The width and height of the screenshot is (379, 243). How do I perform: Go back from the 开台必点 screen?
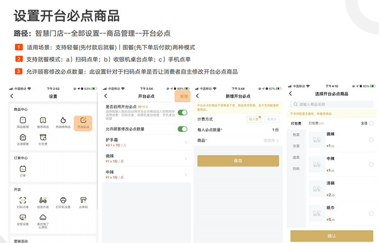106,96
